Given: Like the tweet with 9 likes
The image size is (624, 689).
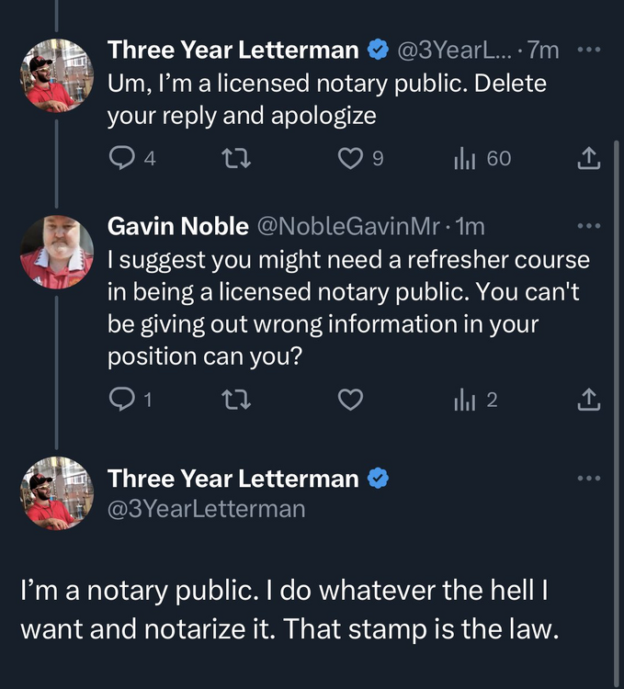Looking at the screenshot, I should click(350, 159).
